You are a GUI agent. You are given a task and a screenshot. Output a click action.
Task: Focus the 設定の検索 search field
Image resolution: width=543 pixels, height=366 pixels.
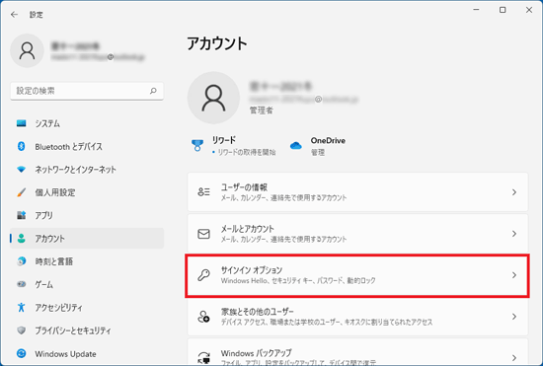coord(87,91)
